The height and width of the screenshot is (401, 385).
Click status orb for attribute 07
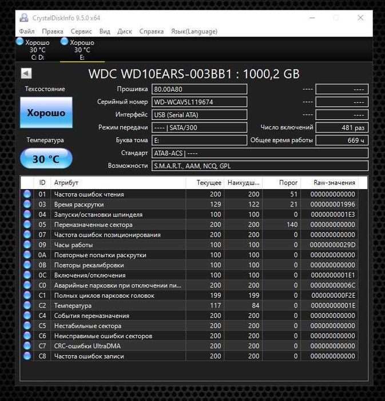[27, 234]
